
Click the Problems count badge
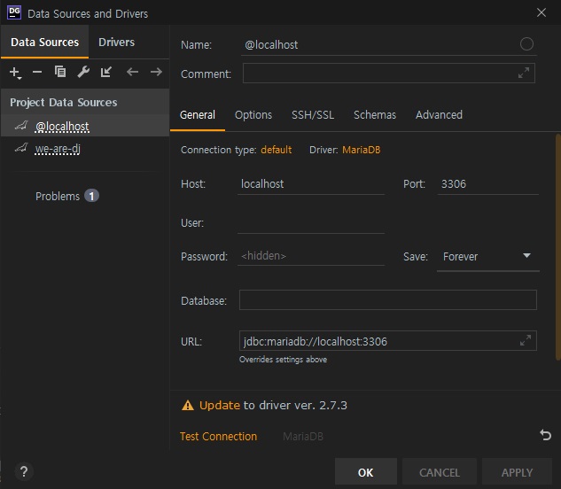click(91, 196)
